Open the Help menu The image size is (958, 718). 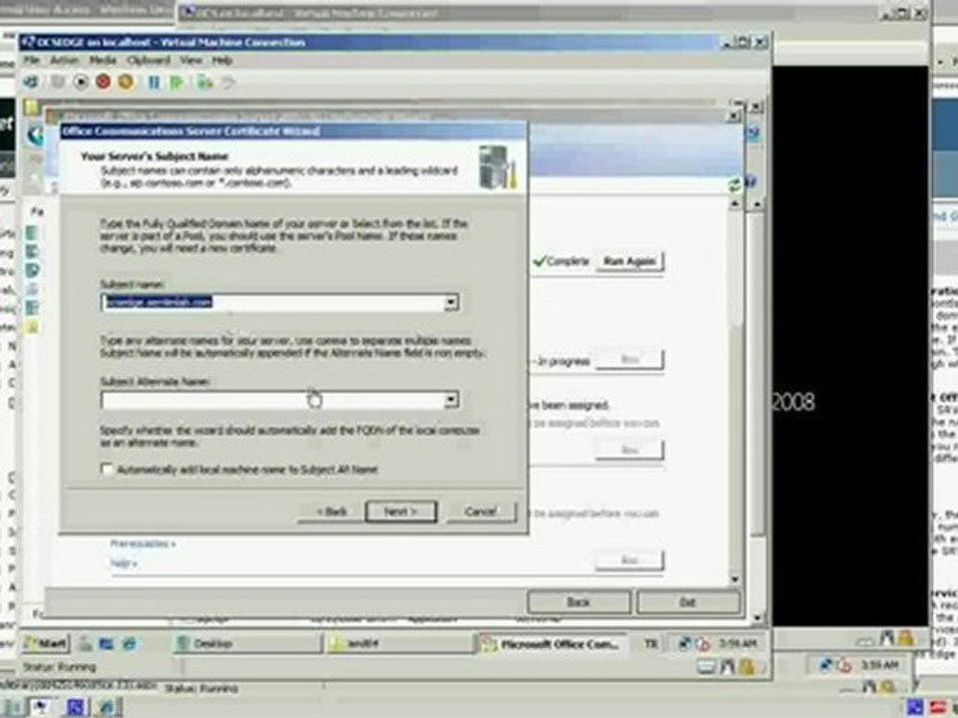222,60
